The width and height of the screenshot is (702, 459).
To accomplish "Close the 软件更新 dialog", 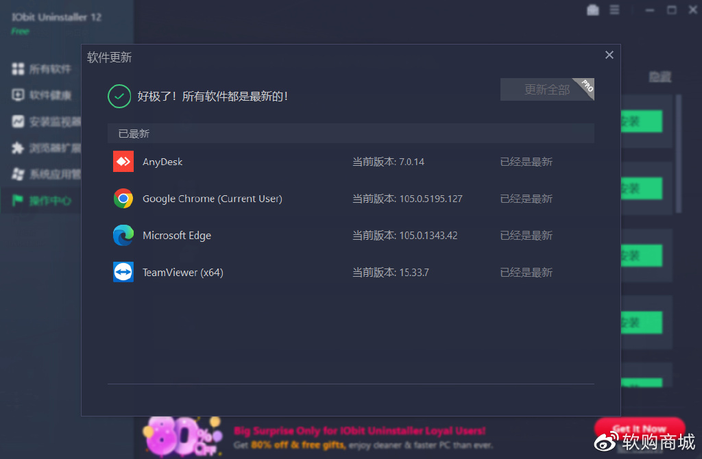I will (x=609, y=55).
